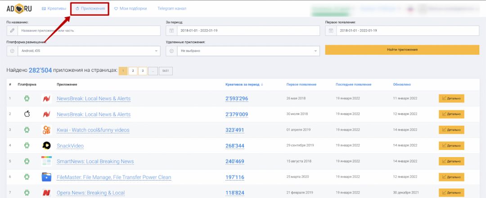
Task: Click the calendar icon in 'За период' field
Action: 171,31
